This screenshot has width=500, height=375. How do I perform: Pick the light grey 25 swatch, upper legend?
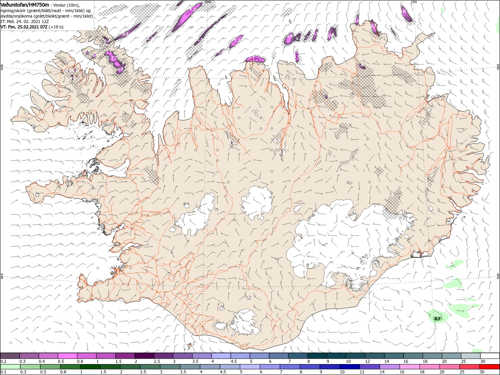point(470,356)
